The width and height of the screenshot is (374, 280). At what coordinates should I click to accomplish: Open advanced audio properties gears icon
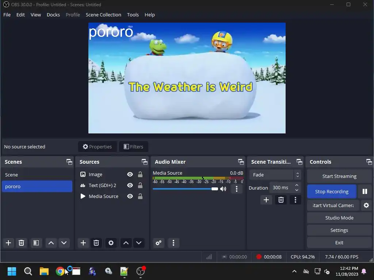pyautogui.click(x=159, y=243)
